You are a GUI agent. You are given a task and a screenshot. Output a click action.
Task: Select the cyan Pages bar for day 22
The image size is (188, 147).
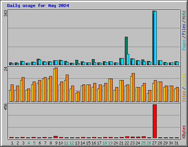click(x=128, y=60)
